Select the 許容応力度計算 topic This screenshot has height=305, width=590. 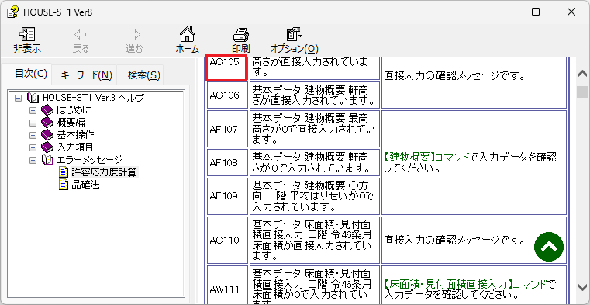pyautogui.click(x=105, y=172)
